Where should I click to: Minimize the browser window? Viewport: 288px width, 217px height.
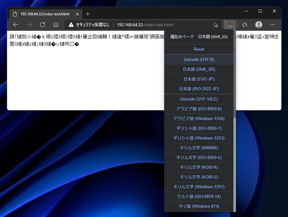pyautogui.click(x=246, y=11)
